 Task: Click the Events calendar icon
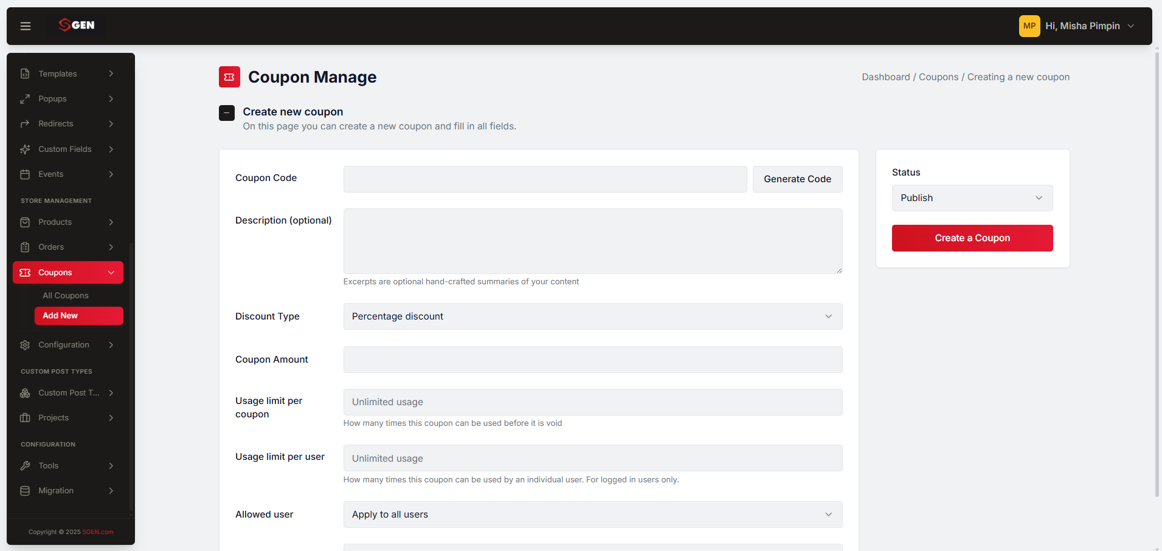tap(25, 174)
